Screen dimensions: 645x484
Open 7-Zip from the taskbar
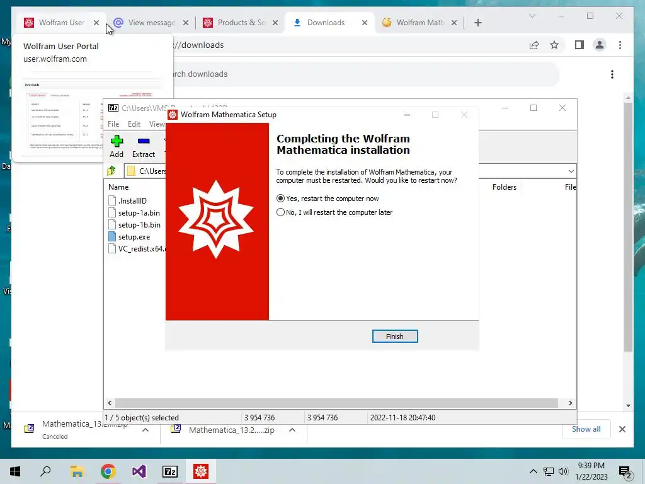point(170,471)
